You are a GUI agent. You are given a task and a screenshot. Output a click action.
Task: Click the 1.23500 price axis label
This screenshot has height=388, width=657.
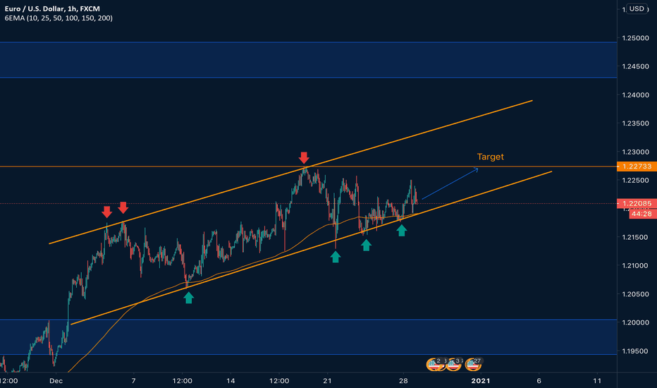(635, 123)
